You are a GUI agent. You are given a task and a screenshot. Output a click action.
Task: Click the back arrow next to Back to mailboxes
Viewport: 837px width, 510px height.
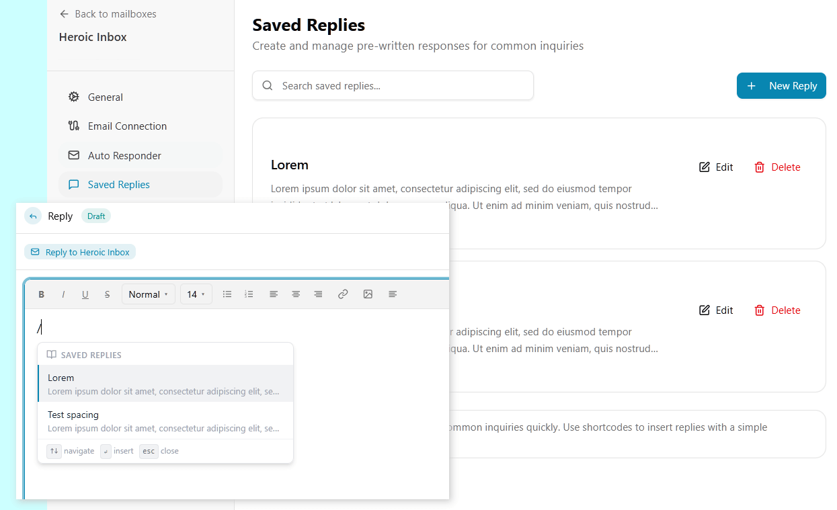pyautogui.click(x=64, y=13)
